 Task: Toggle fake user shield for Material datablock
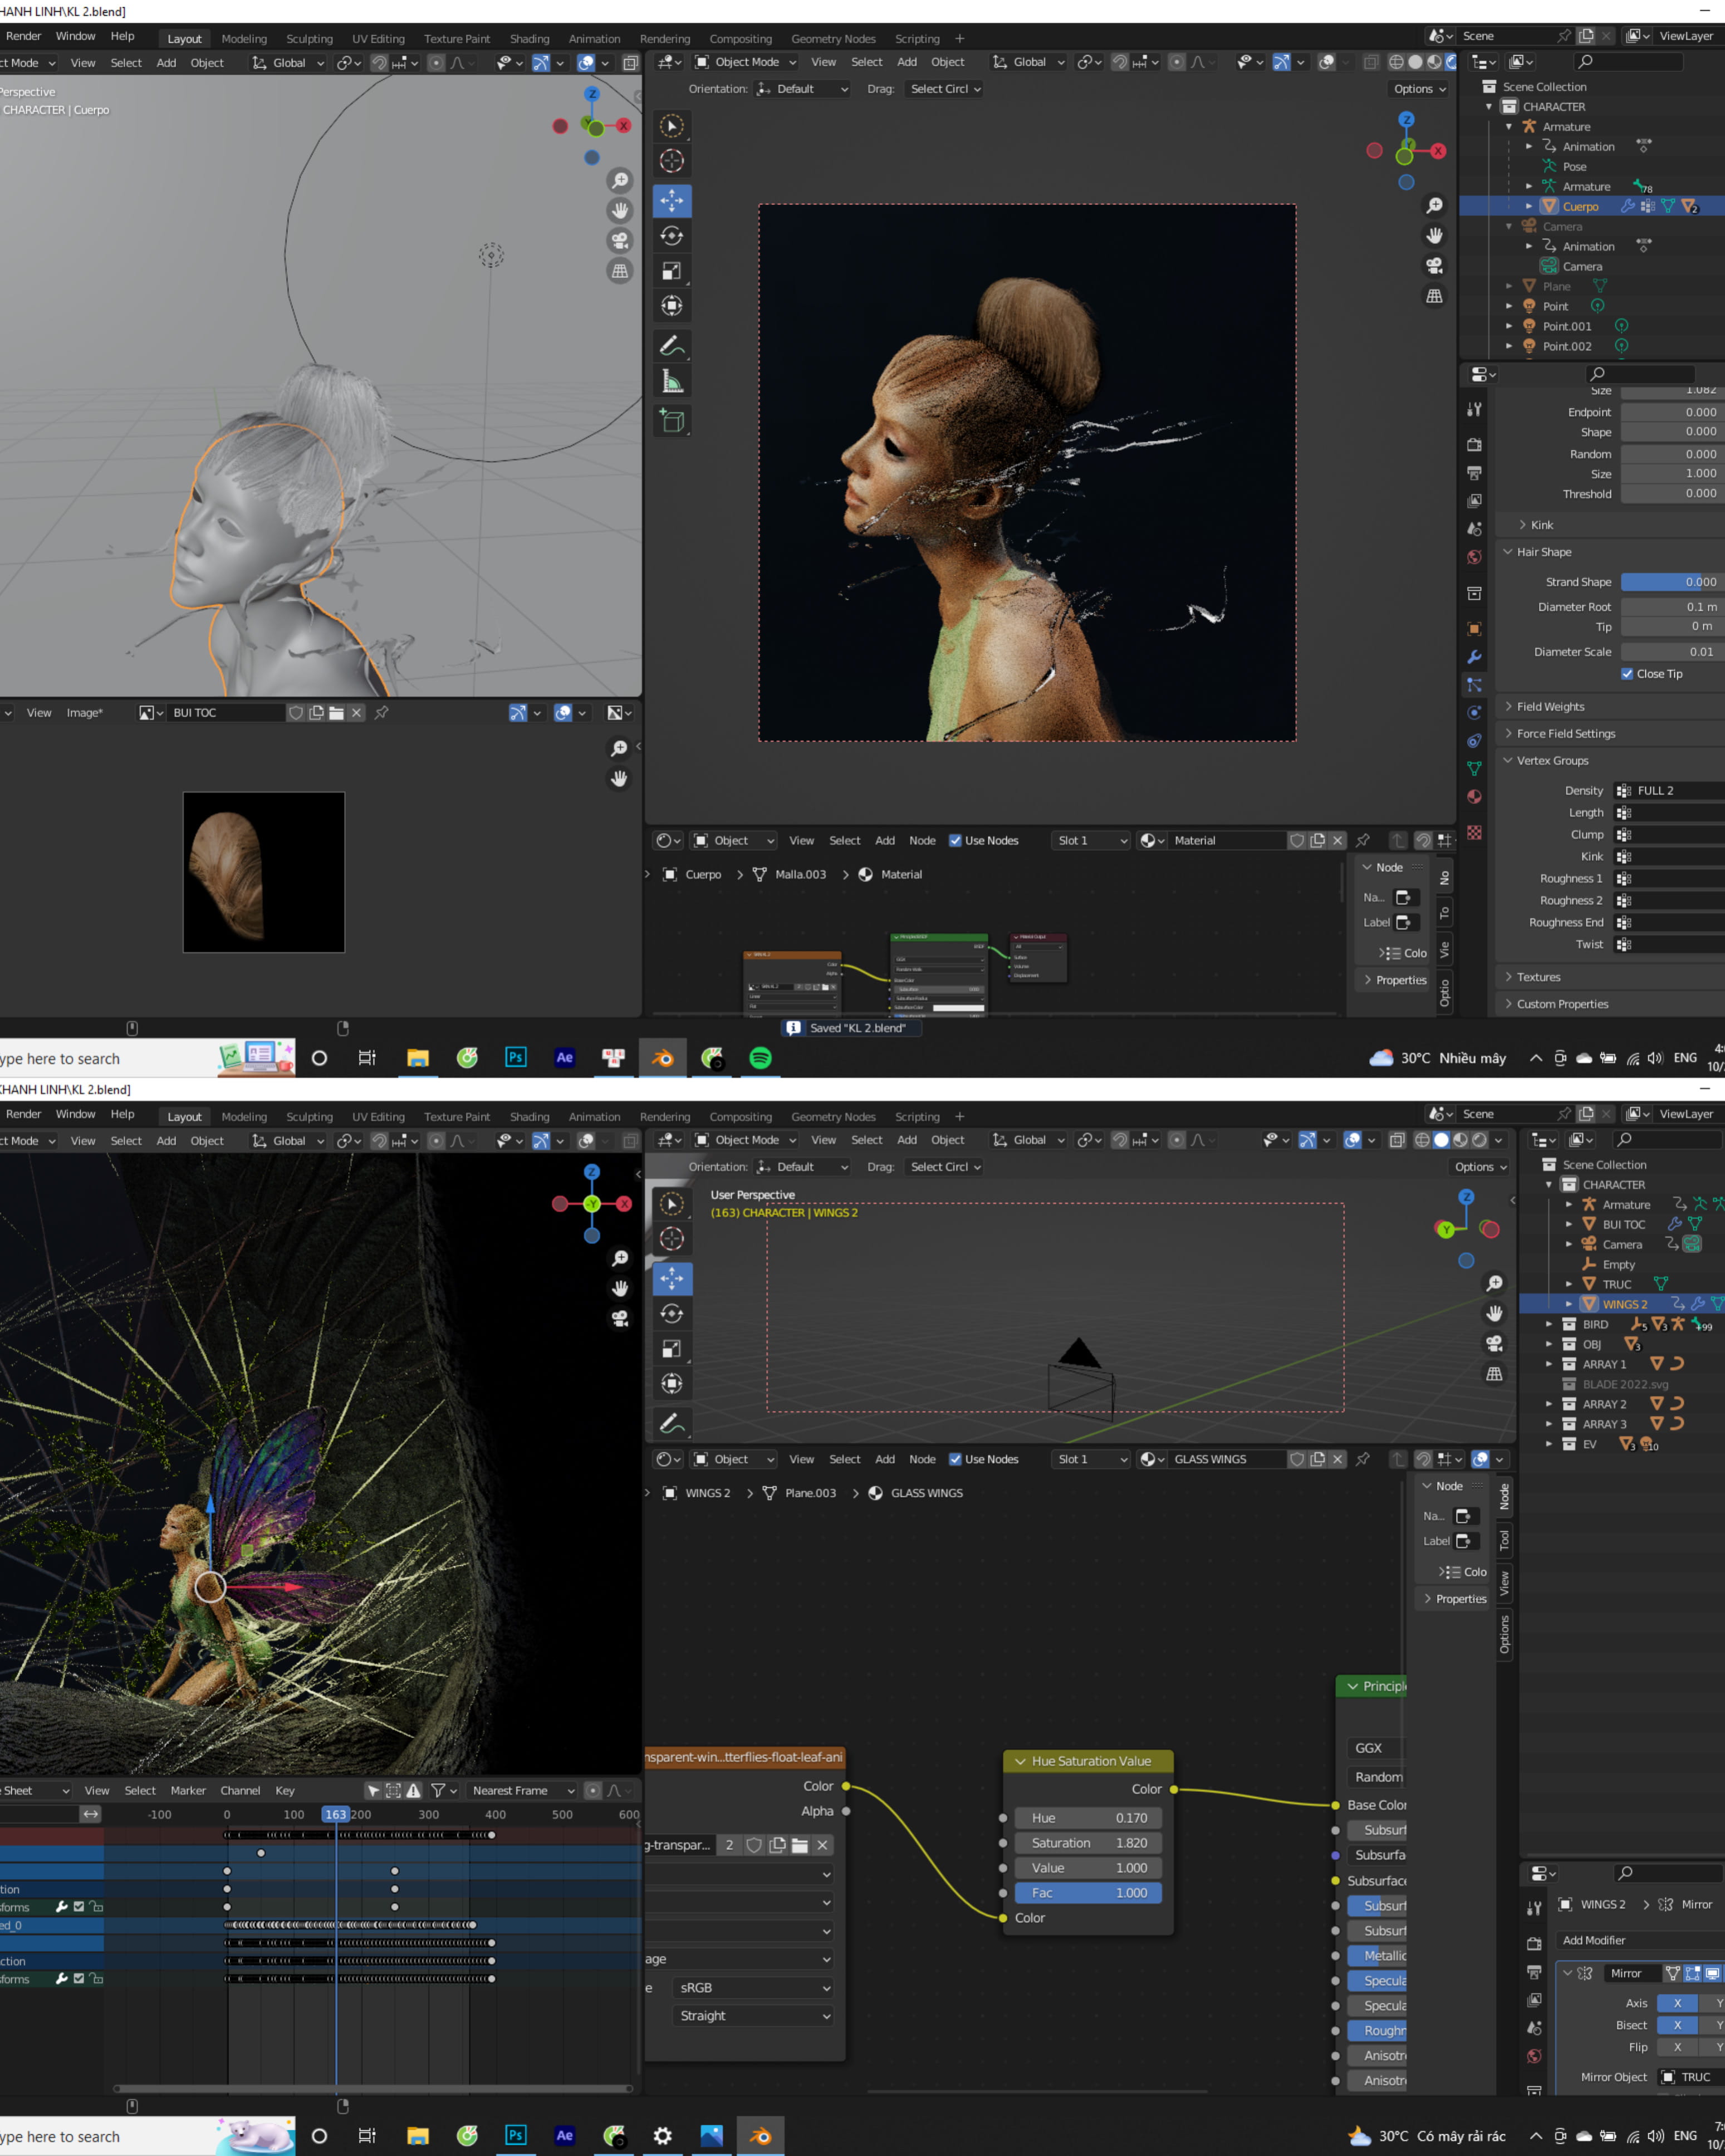point(1297,840)
